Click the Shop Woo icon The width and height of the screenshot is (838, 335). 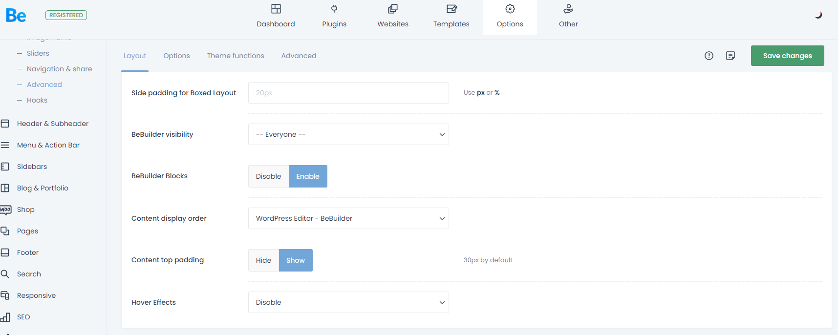(5, 209)
